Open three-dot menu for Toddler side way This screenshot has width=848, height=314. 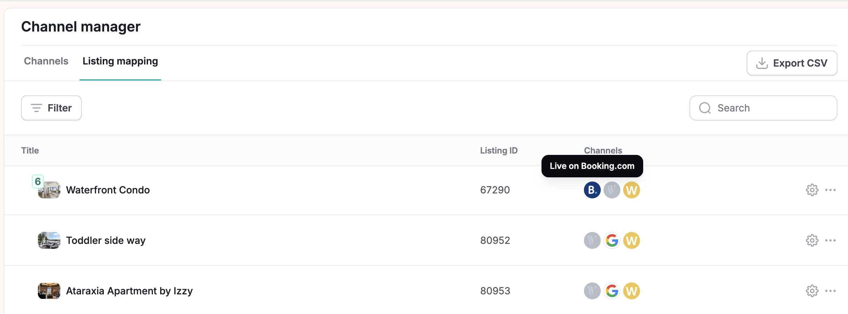[830, 240]
